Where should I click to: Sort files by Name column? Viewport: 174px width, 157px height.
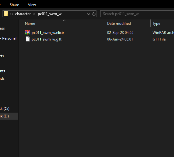tap(30, 24)
